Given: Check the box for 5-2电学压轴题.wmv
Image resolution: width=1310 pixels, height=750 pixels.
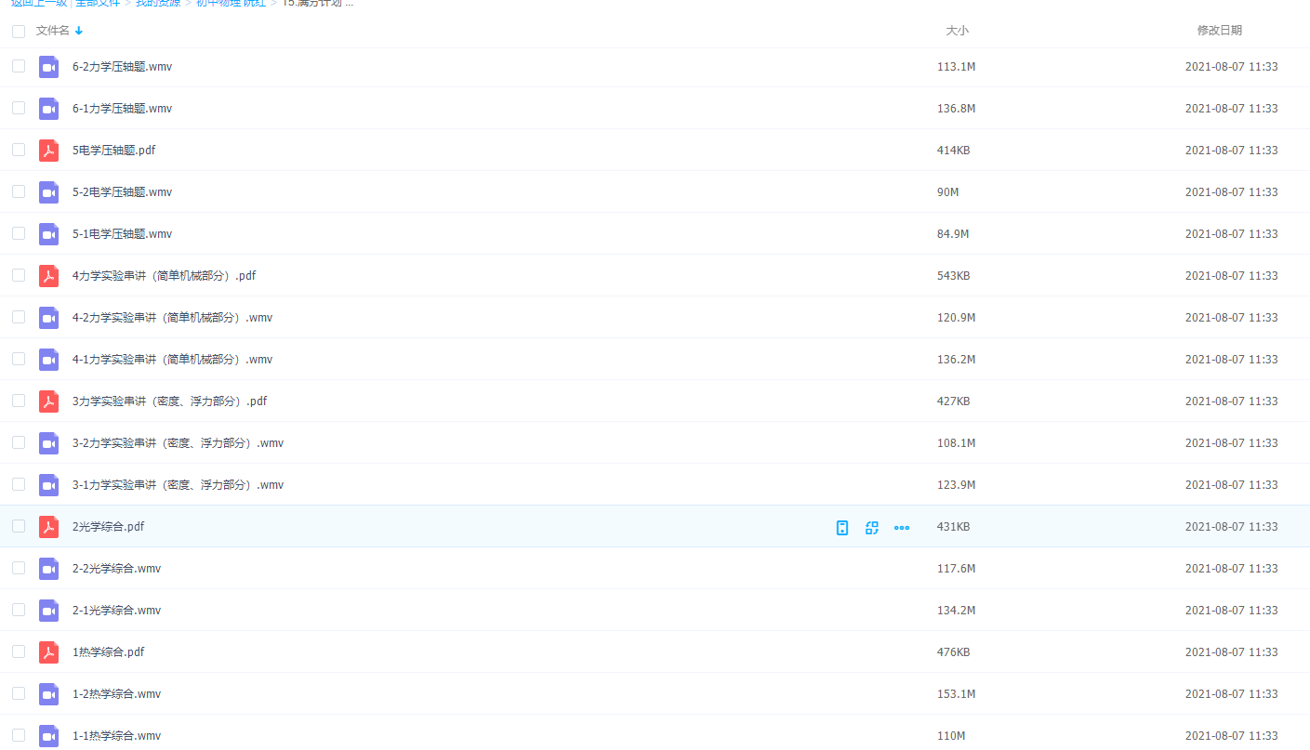Looking at the screenshot, I should coord(19,191).
